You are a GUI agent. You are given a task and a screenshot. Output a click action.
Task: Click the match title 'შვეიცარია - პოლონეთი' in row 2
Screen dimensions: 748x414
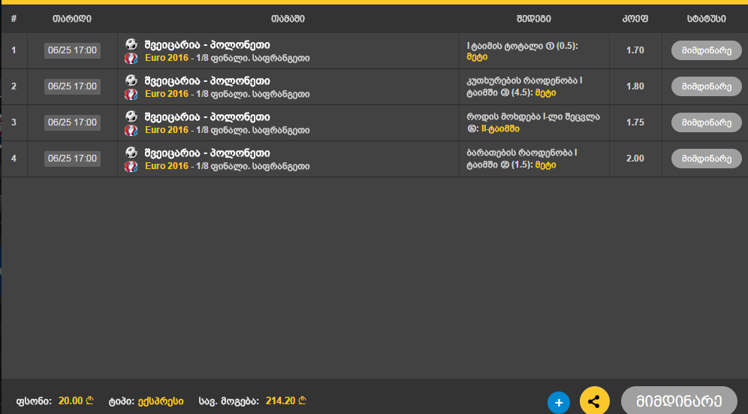click(207, 80)
